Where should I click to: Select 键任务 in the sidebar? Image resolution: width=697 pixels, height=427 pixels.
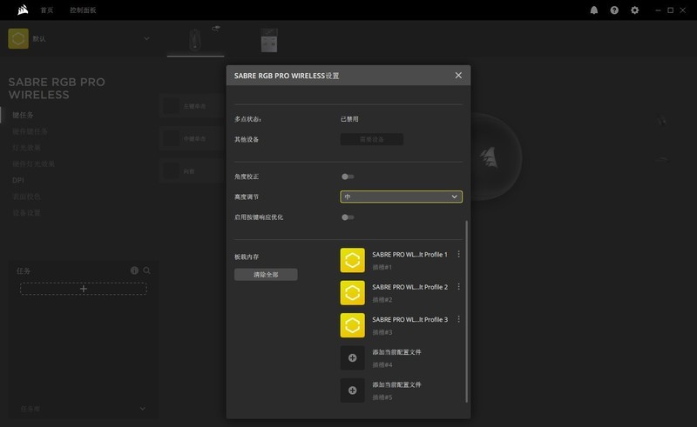[24, 115]
